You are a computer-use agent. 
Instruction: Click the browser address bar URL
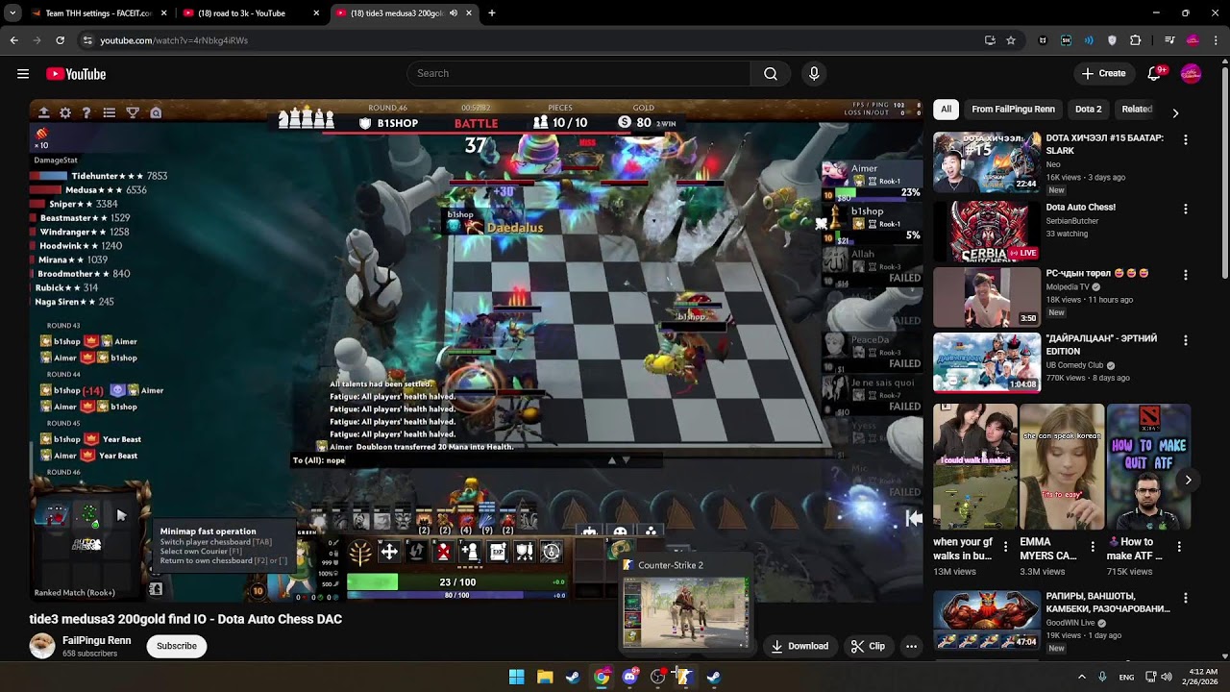[x=174, y=40]
